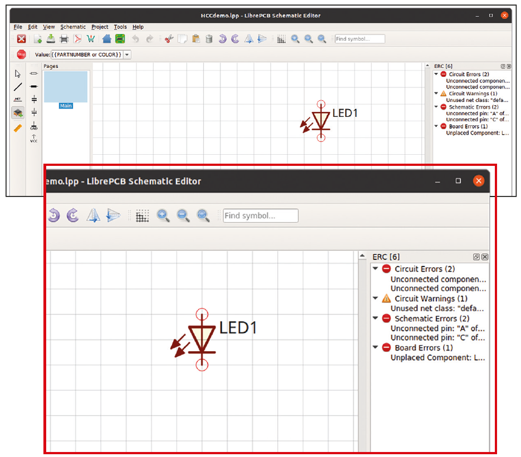The width and height of the screenshot is (521, 457).
Task: Click the Save project icon
Action: click(51, 39)
